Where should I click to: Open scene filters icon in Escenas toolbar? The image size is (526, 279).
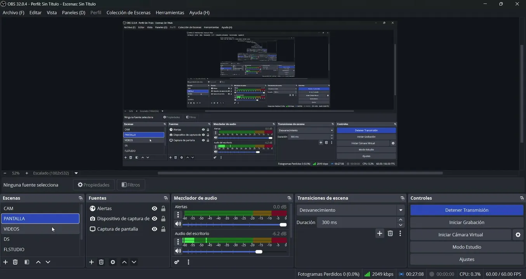click(27, 262)
